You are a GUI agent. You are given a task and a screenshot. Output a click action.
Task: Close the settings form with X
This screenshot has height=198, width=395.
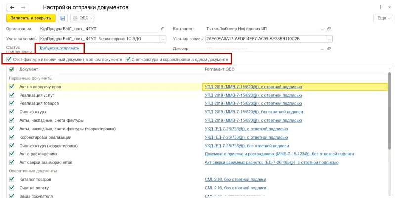[x=389, y=7]
